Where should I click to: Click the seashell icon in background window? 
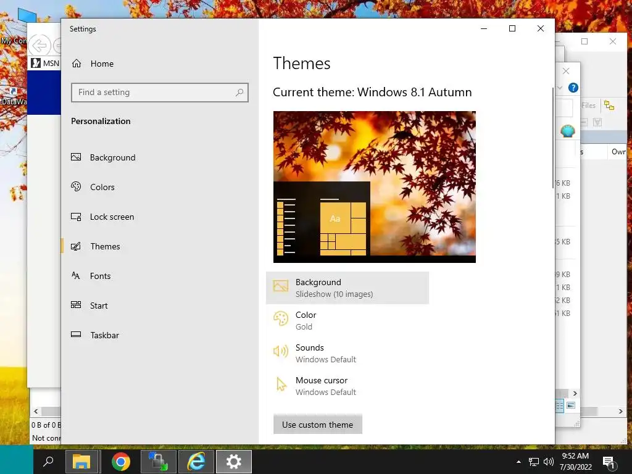coord(568,131)
